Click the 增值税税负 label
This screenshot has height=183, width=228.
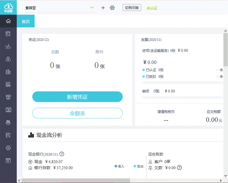[x=166, y=112]
